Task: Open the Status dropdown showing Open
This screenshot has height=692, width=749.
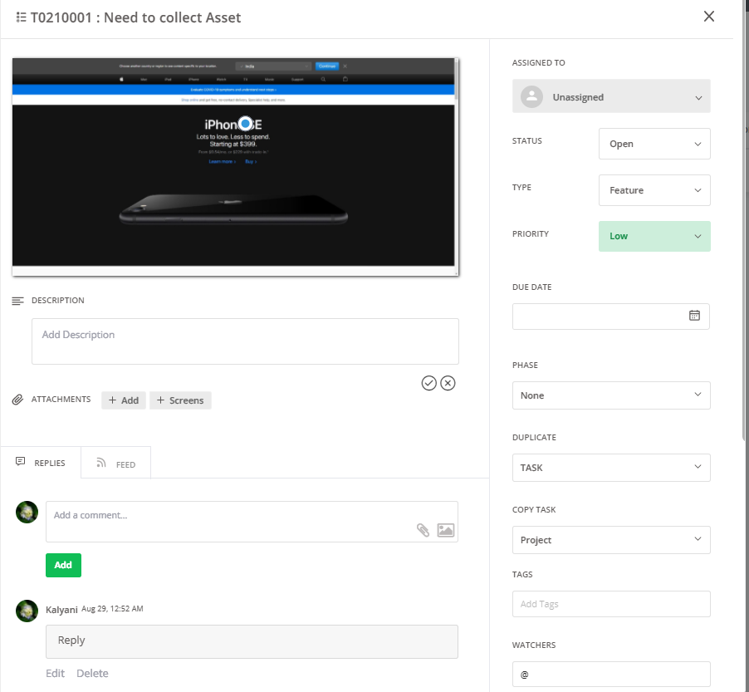Action: point(654,144)
